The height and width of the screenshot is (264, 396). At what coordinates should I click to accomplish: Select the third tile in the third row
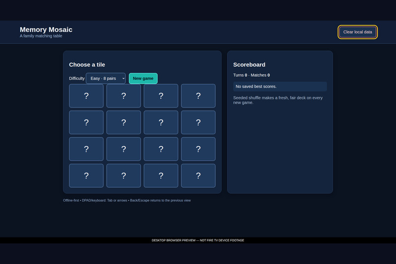[x=161, y=149]
